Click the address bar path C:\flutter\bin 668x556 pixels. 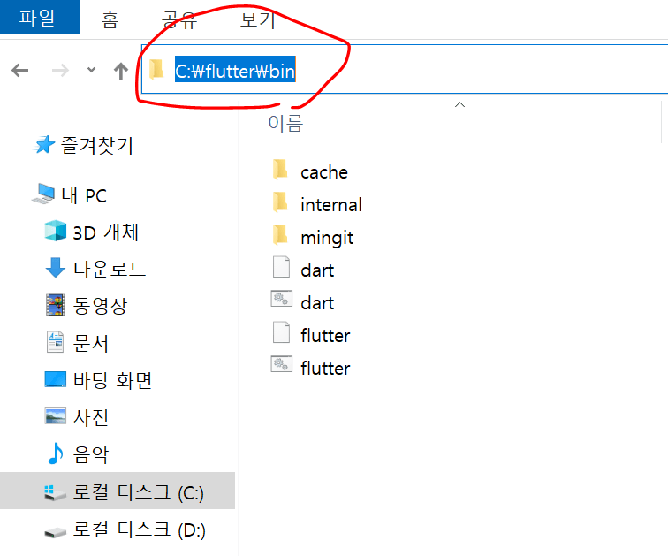235,71
